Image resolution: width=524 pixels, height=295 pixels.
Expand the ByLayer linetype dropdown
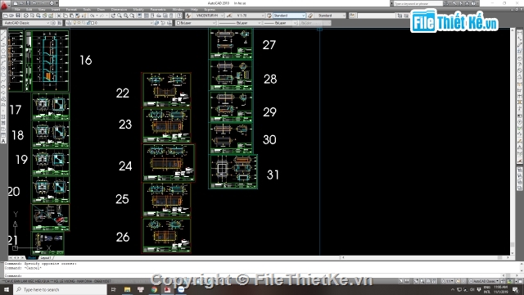click(240, 23)
